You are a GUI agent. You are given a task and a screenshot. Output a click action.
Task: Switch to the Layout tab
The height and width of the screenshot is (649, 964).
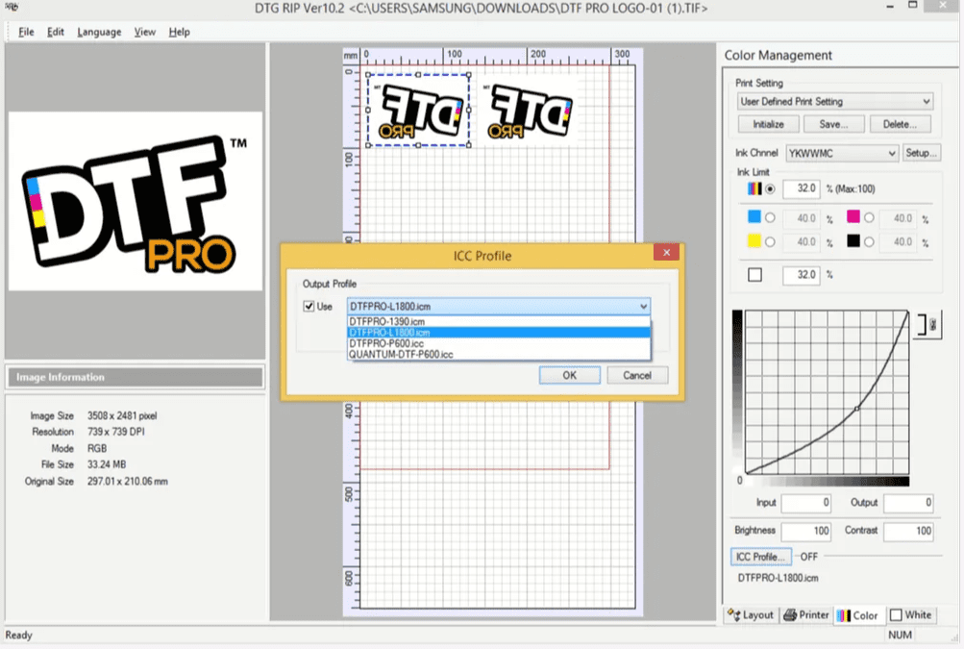[751, 614]
